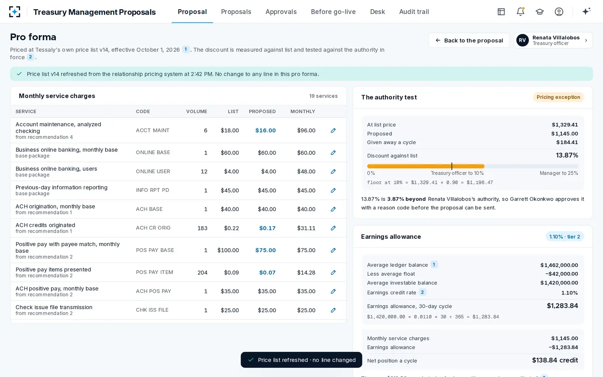Click the proposed price $0.17
Viewport: 603px width, 377px height.
click(x=267, y=228)
